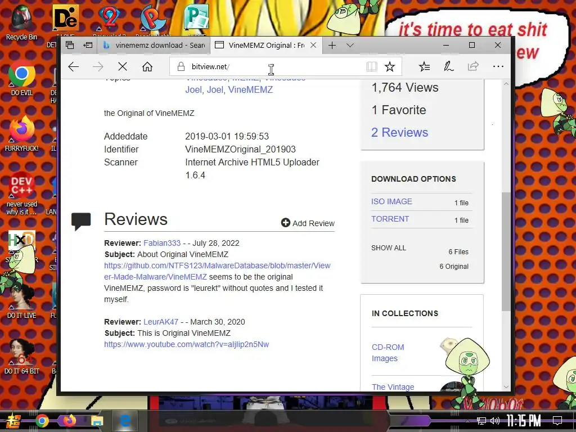Open Share this page icon
576x432 pixels.
(473, 66)
